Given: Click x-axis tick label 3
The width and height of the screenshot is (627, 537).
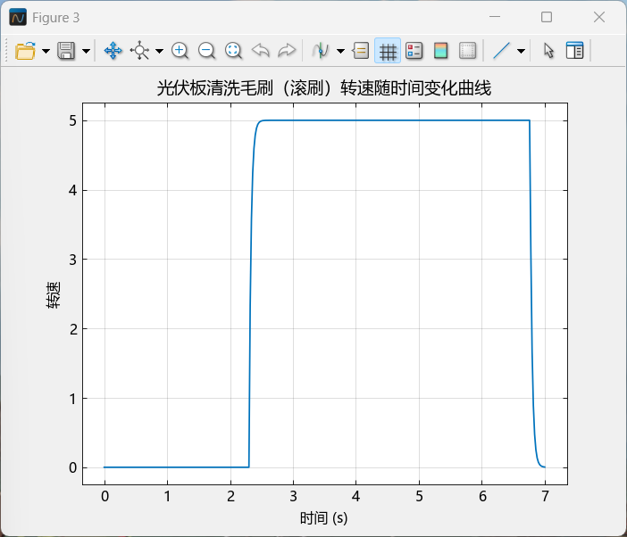Looking at the screenshot, I should [293, 496].
